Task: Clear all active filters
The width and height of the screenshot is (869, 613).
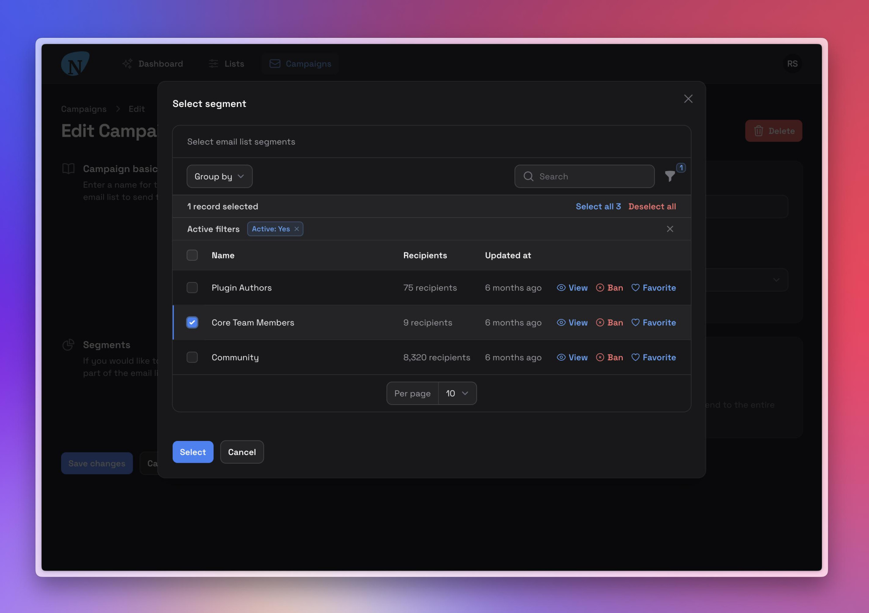Action: click(x=670, y=229)
